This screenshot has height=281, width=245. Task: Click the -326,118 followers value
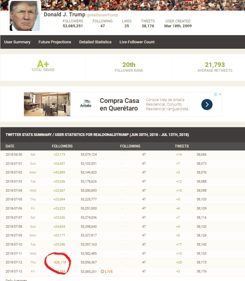(x=58, y=263)
